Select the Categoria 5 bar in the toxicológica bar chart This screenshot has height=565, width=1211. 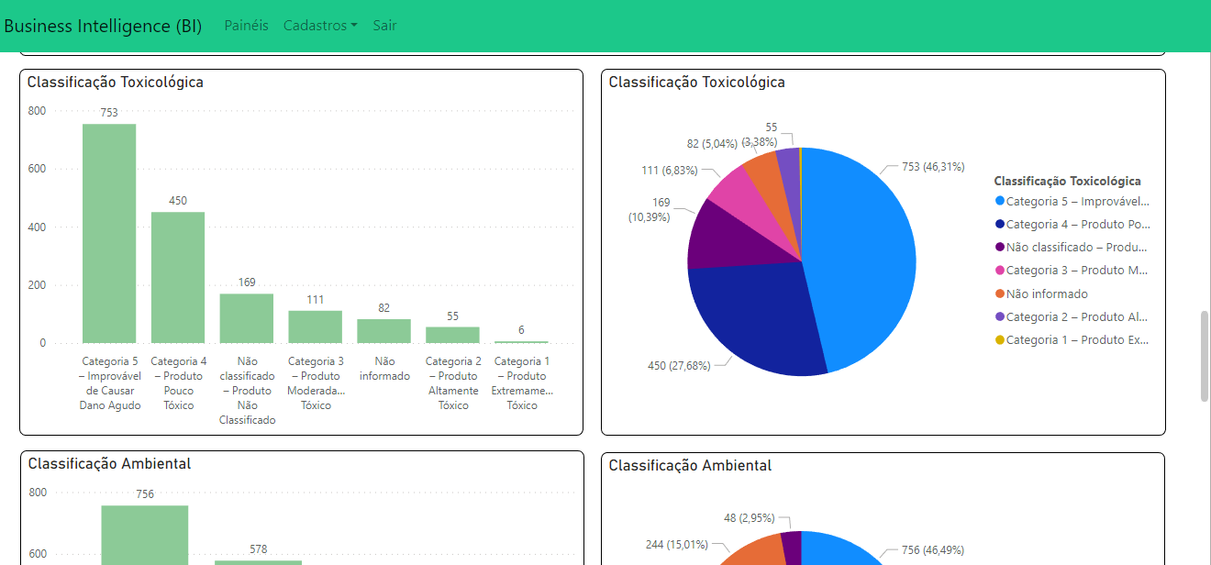click(109, 233)
